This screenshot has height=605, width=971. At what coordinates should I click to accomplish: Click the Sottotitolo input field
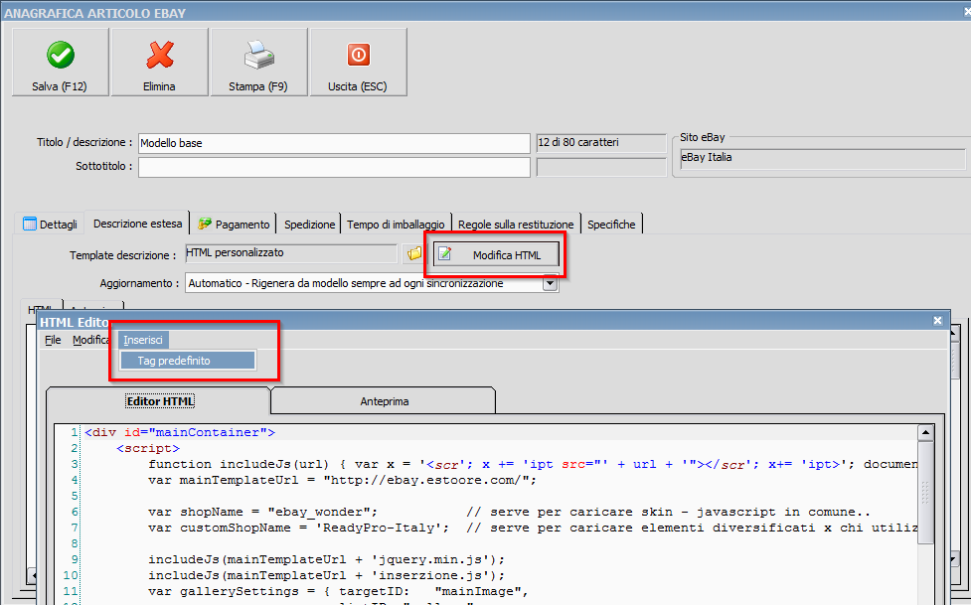click(334, 167)
